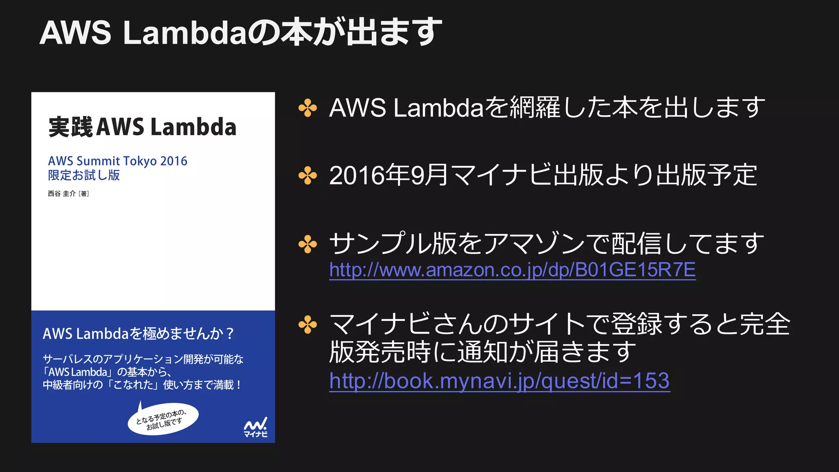Screen dimensions: 839x472
Task: Click the bullet icon beside マイナビさん line
Action: point(308,325)
